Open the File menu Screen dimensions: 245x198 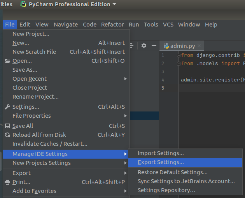(x=10, y=25)
